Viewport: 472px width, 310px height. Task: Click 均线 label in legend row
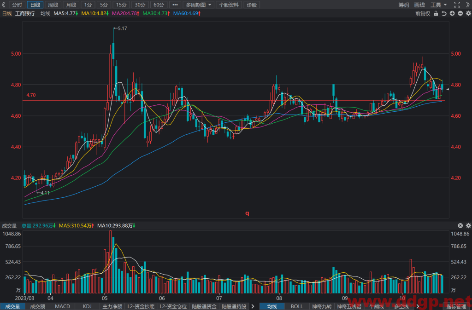click(x=45, y=13)
